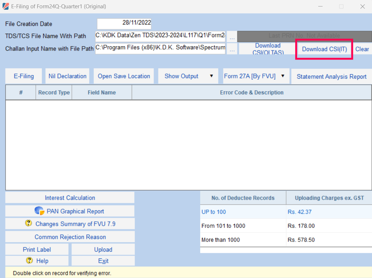
Task: Click the Uploading Charges ex. GST header
Action: pyautogui.click(x=329, y=198)
